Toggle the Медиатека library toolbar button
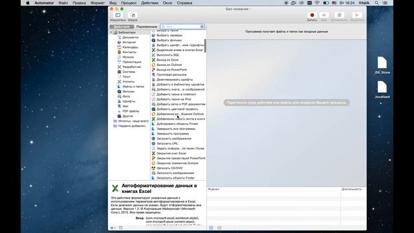Image resolution: width=414 pixels, height=233 pixels. 118,16
